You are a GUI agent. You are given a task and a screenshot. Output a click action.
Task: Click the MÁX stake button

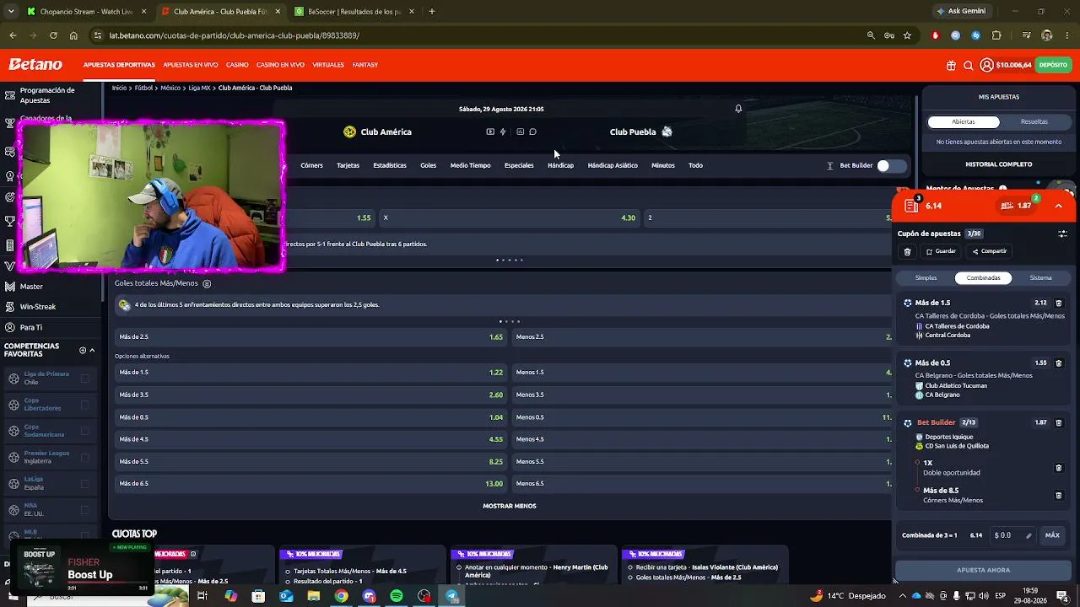point(1052,535)
